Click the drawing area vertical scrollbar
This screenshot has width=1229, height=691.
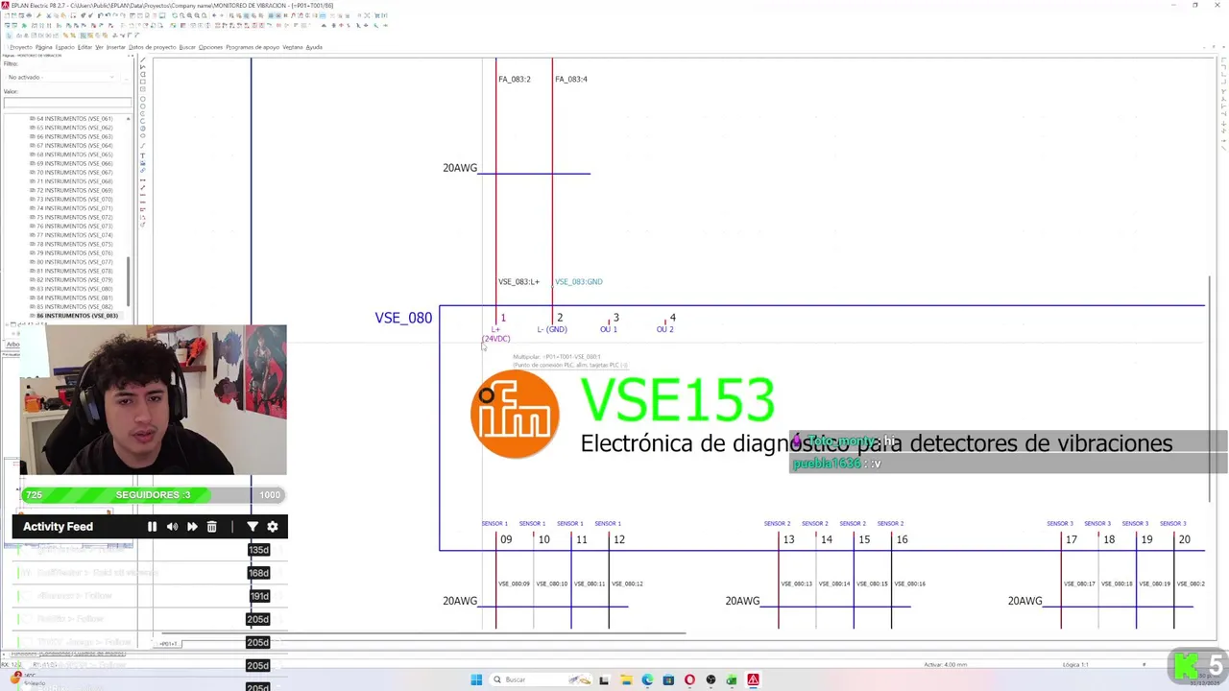(1209, 387)
